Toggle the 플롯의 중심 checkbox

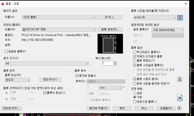pyautogui.click(x=45, y=93)
